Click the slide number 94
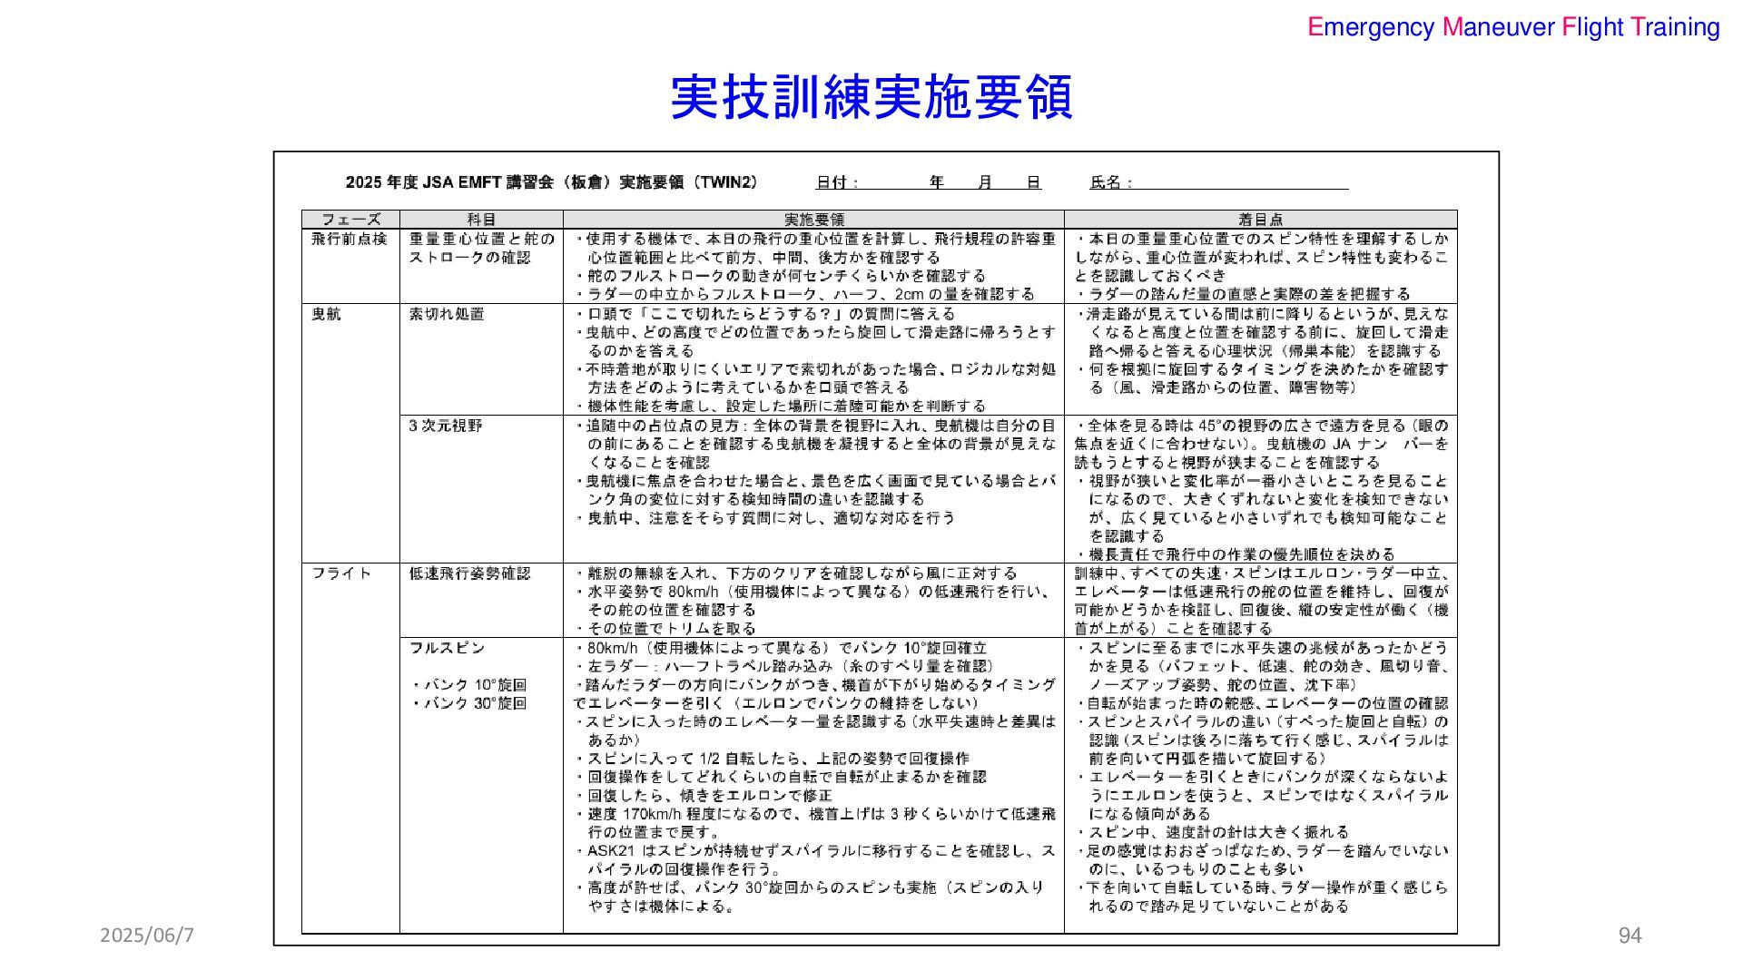Image resolution: width=1743 pixels, height=980 pixels. point(1630,936)
